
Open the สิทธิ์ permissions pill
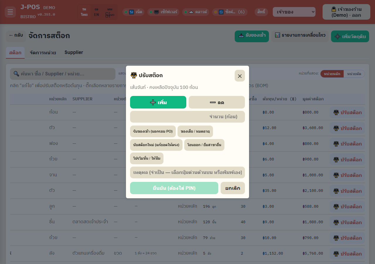coord(261,12)
